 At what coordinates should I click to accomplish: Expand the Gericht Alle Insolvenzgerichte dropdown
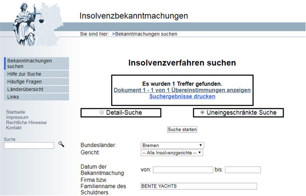tap(172, 153)
